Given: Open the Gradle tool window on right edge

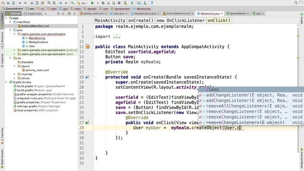Looking at the screenshot, I should (x=302, y=19).
